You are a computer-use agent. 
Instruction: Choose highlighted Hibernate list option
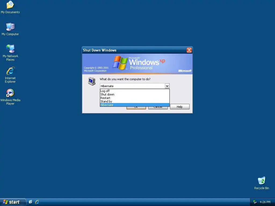[x=135, y=105]
